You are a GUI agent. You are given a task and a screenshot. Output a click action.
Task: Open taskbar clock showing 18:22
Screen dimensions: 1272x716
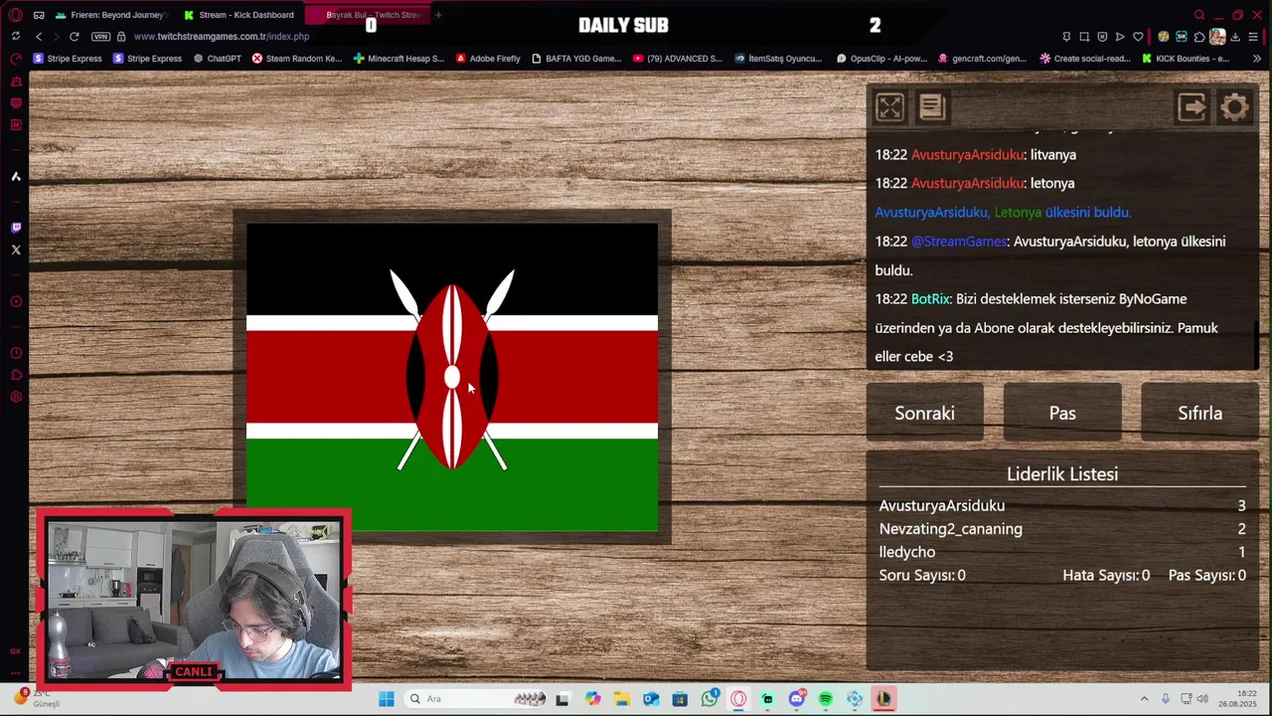(x=1237, y=698)
